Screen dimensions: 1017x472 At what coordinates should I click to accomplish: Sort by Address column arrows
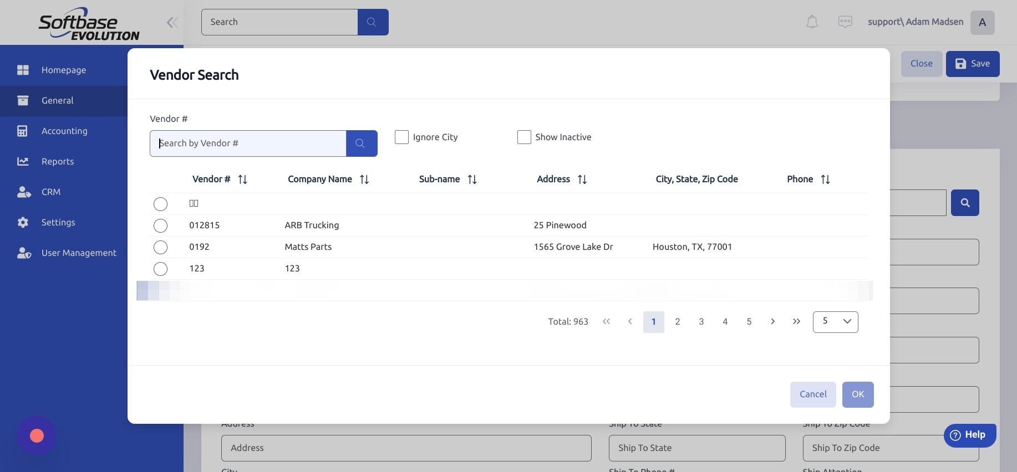(x=582, y=179)
